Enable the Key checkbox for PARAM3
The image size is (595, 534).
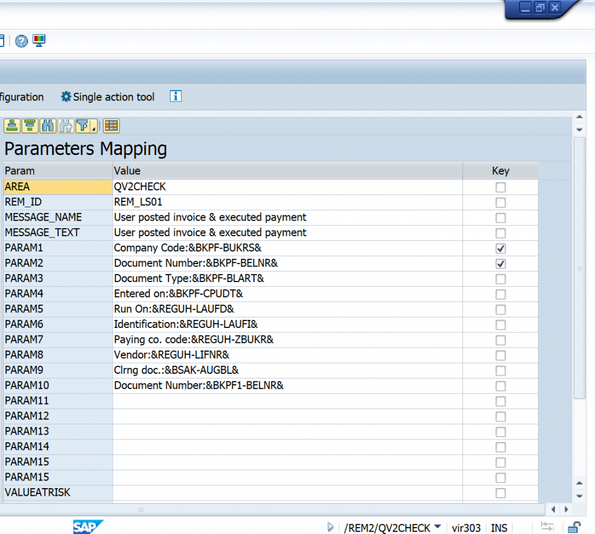(500, 279)
